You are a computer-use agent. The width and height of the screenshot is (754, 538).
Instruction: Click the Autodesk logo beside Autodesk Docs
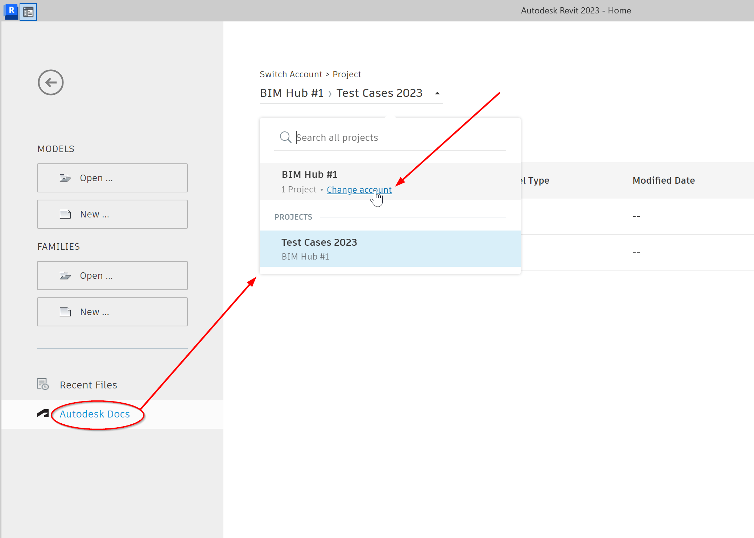(x=43, y=413)
